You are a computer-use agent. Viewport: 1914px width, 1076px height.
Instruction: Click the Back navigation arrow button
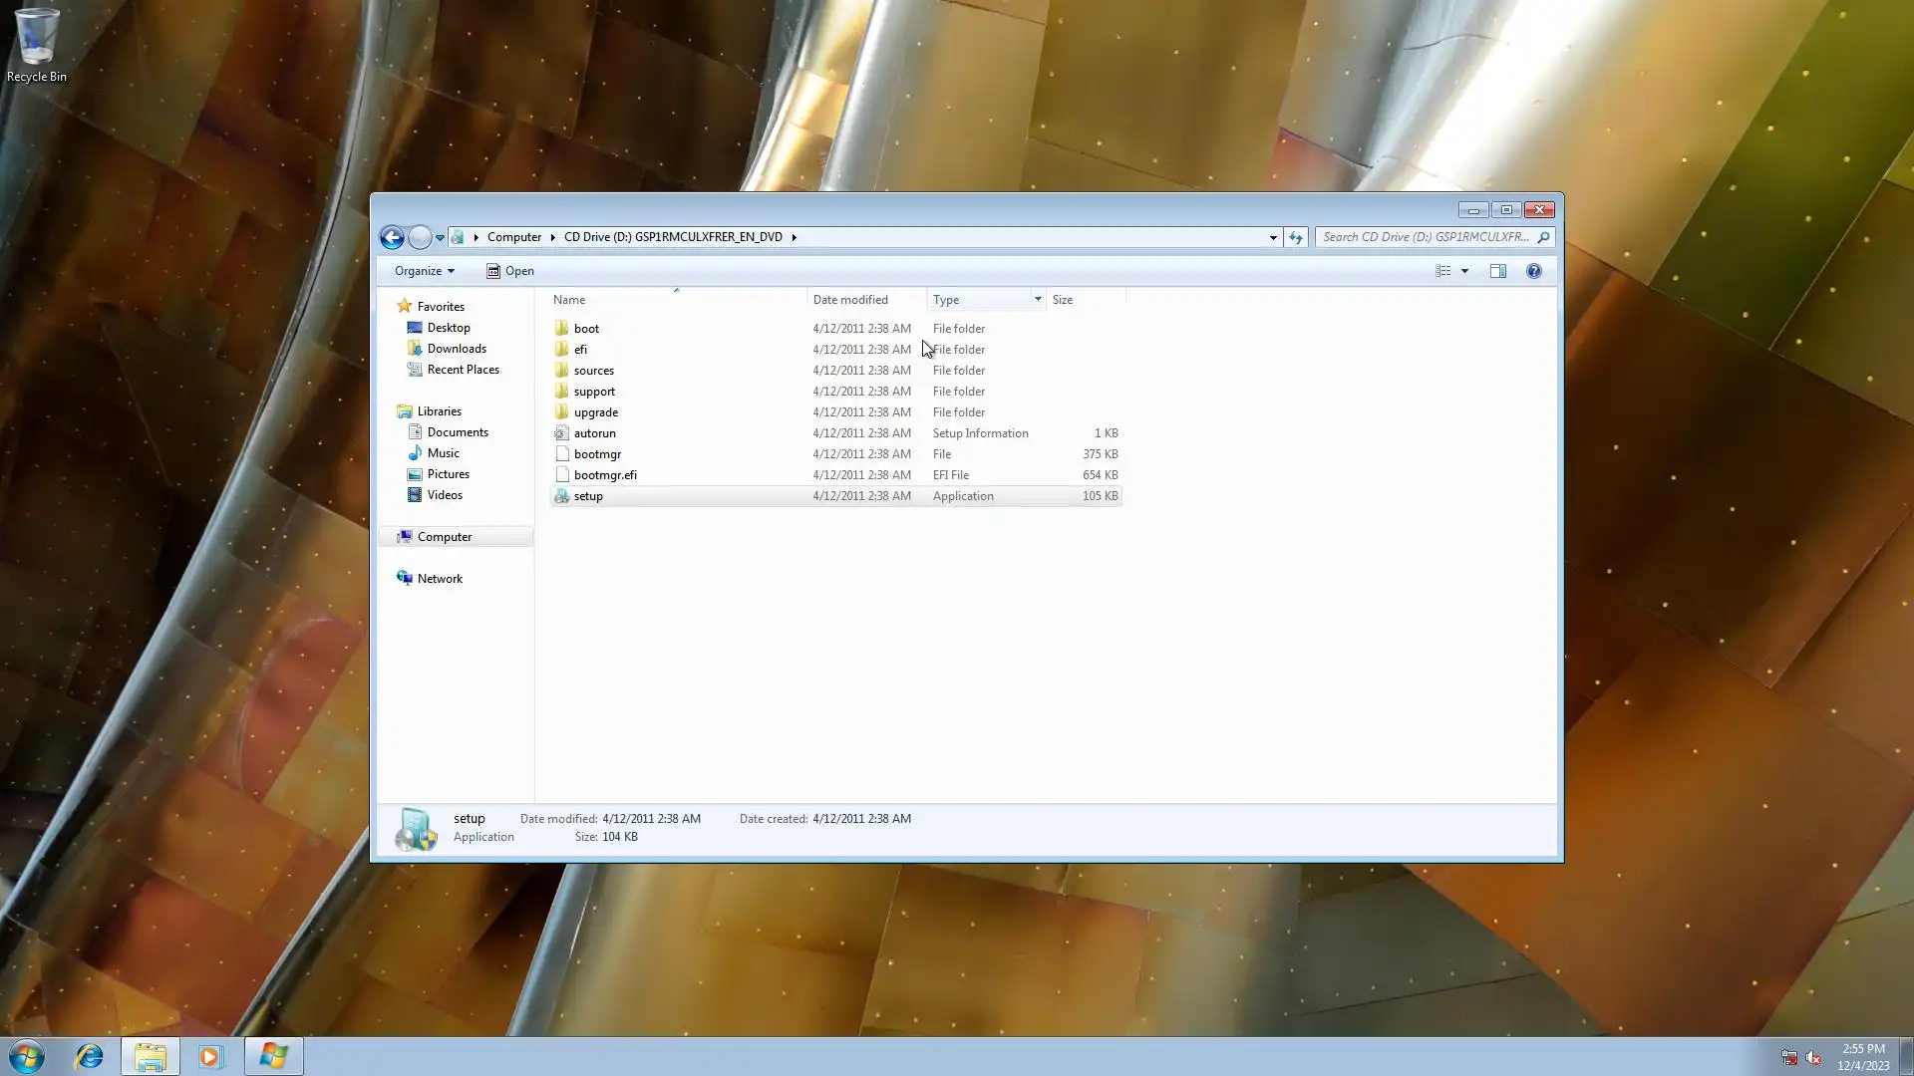coord(392,237)
